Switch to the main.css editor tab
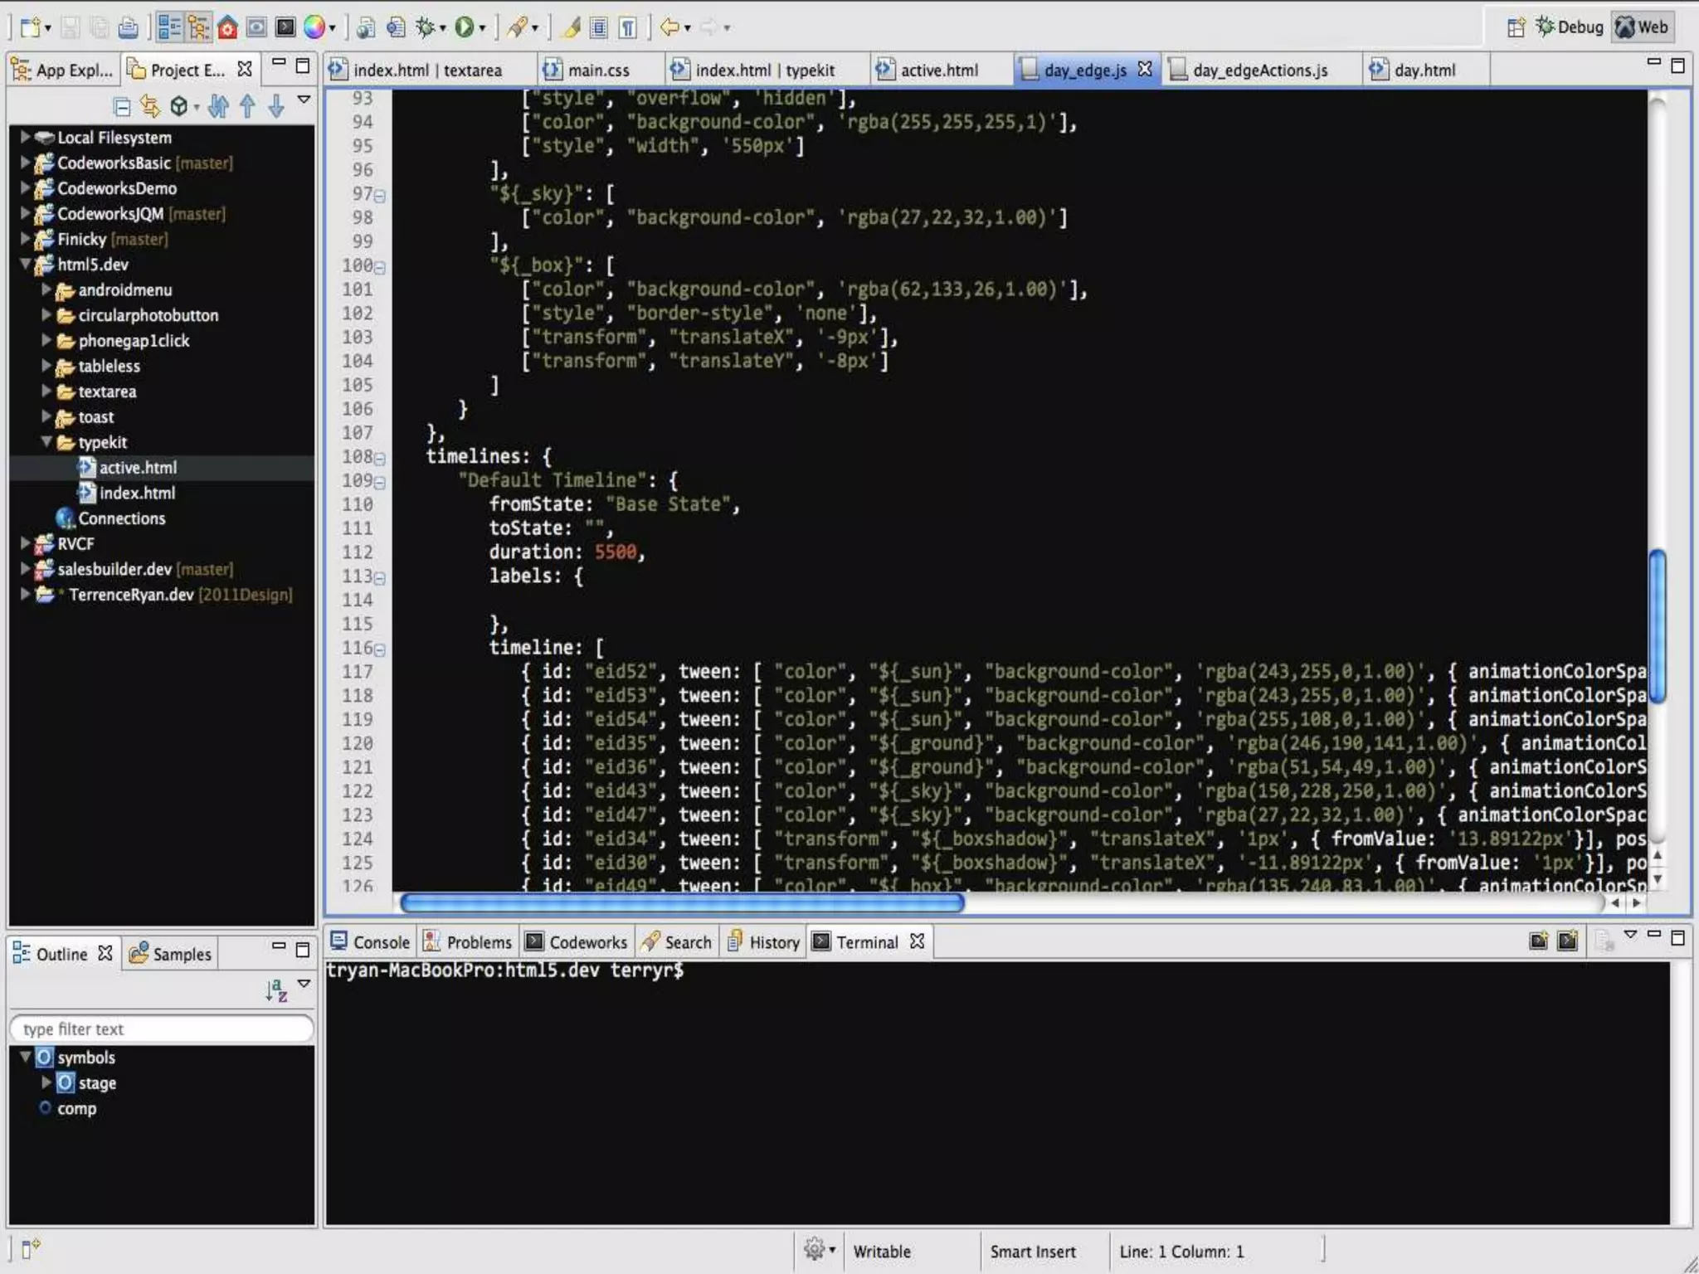Image resolution: width=1699 pixels, height=1274 pixels. 597,71
